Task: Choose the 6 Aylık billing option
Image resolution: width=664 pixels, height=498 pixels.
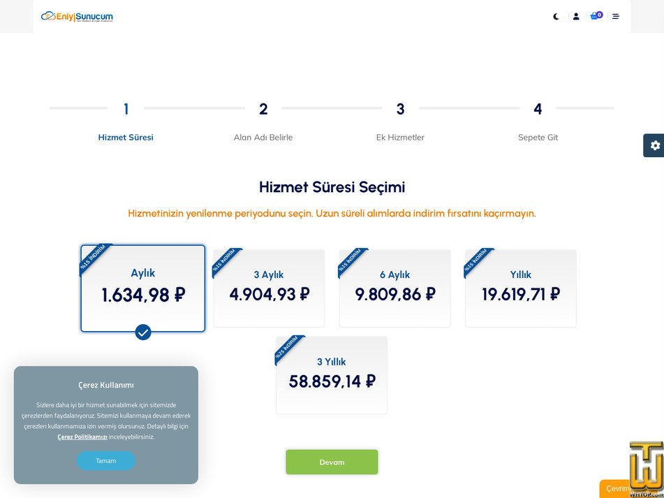Action: (x=394, y=288)
